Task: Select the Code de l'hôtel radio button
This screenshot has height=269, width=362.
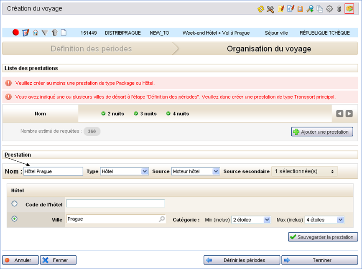Action: [15, 204]
